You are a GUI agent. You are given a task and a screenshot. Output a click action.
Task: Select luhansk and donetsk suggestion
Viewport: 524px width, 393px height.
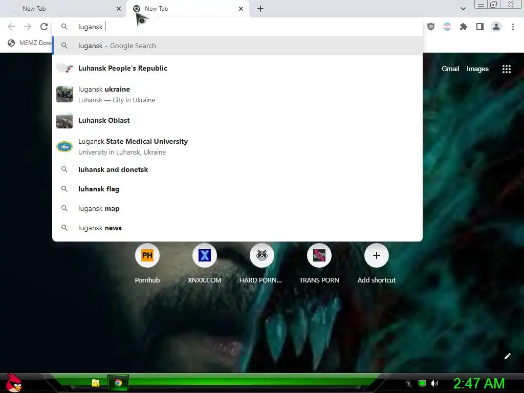pyautogui.click(x=237, y=169)
